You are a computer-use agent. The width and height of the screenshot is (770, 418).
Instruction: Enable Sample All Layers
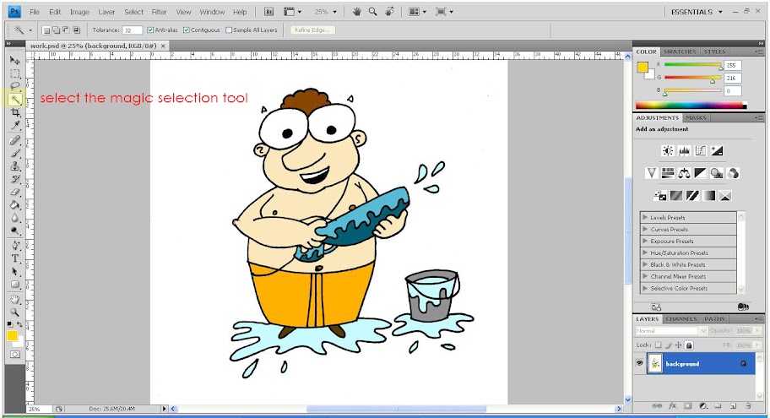coord(229,30)
